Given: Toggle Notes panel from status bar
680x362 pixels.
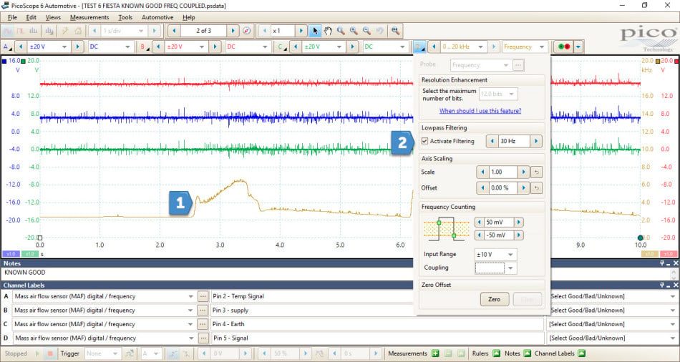Looking at the screenshot, I should point(527,353).
